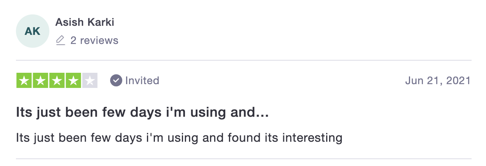Click the "Invited" label
Viewport: 486px width, 166px height.
point(142,80)
